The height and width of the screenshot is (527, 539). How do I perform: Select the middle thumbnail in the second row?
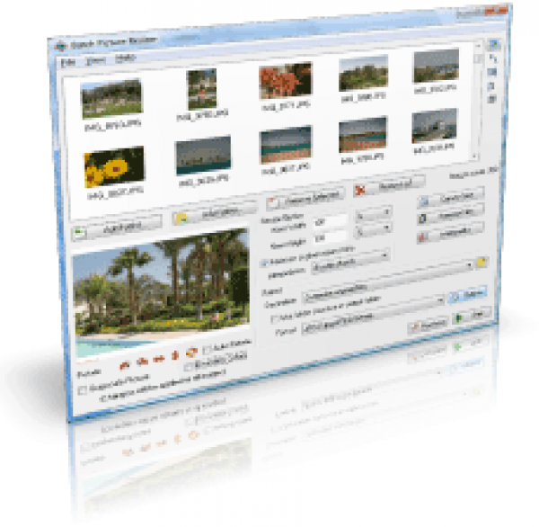286,144
